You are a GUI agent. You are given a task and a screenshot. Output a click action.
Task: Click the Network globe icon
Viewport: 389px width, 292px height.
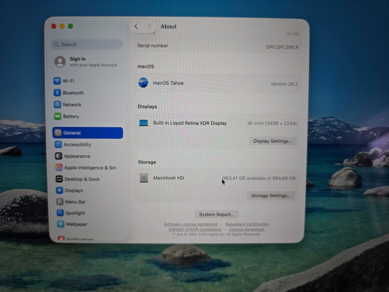pyautogui.click(x=58, y=105)
